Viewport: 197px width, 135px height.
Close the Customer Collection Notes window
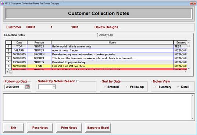click(193, 3)
